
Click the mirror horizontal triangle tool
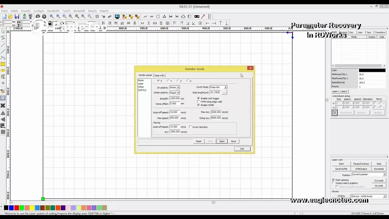(3, 113)
